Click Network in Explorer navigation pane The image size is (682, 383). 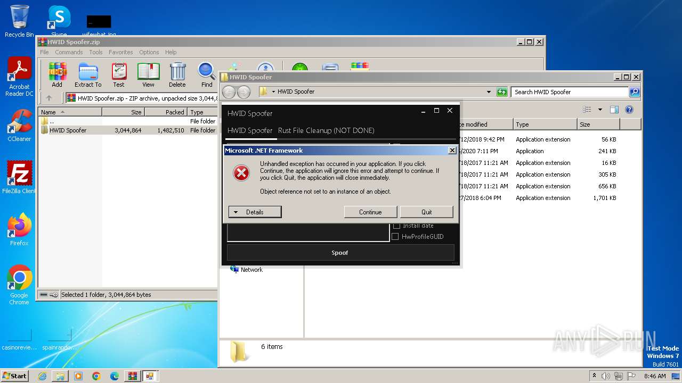coord(251,270)
